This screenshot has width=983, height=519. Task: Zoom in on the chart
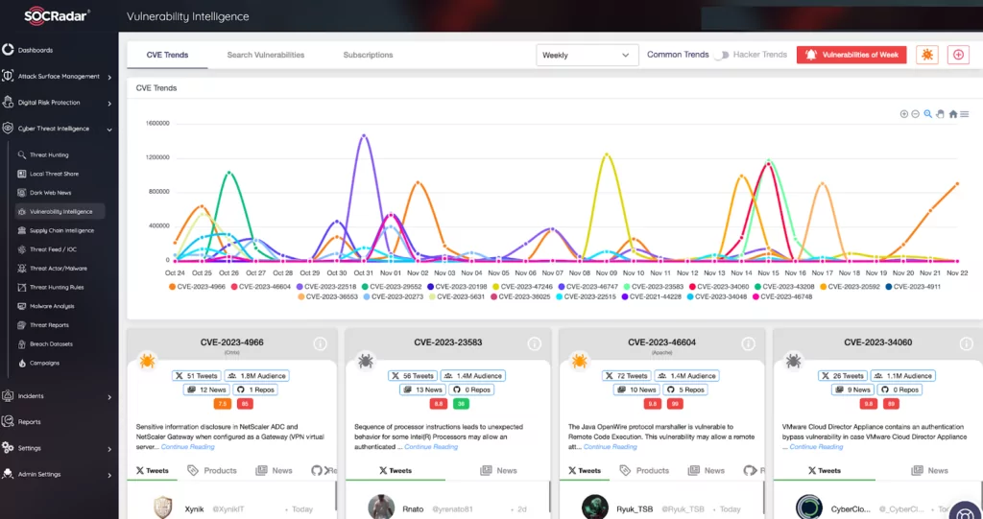[904, 114]
